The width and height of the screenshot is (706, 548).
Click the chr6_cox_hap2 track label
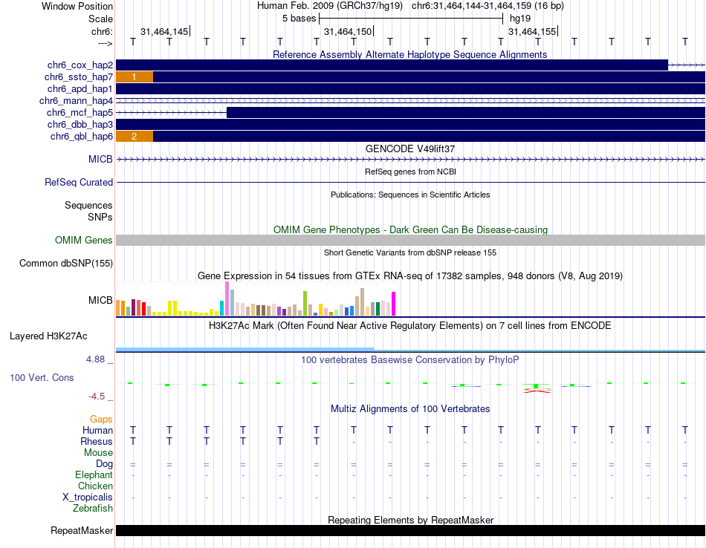click(80, 65)
